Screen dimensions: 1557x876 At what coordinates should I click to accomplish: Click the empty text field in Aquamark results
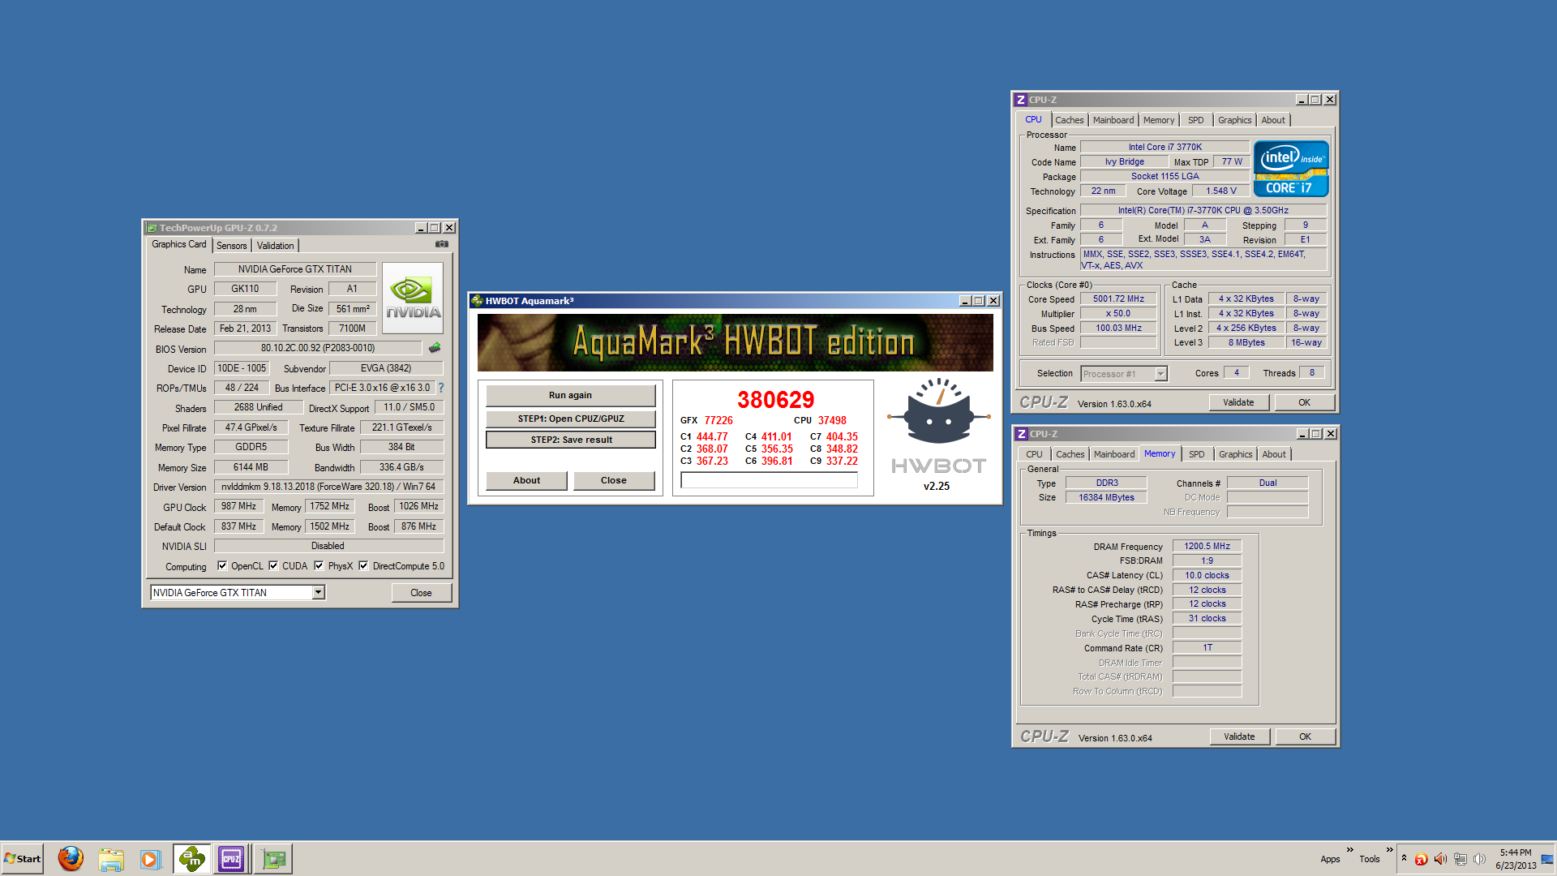tap(769, 480)
